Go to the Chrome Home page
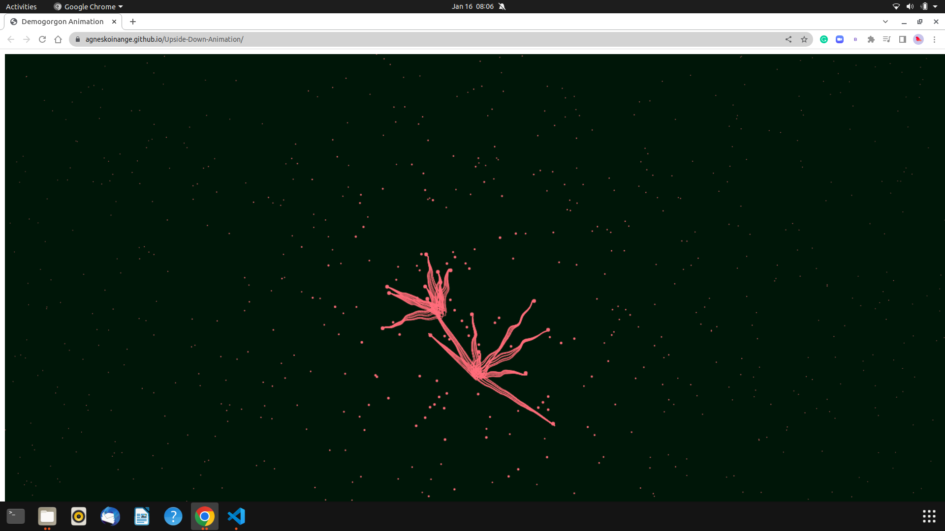The image size is (945, 531). point(58,39)
